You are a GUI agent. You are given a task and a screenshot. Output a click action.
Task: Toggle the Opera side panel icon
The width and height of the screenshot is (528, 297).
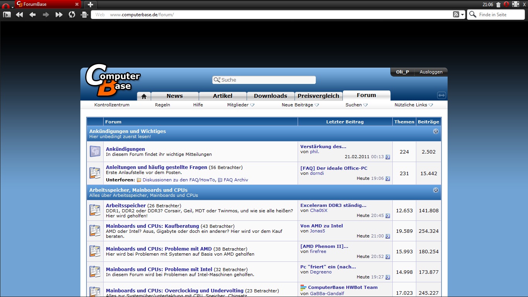pos(7,15)
